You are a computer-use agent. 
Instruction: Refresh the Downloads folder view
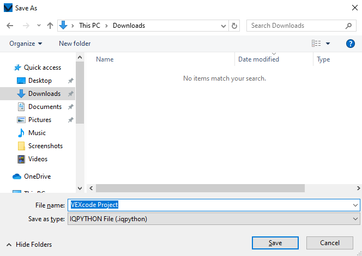click(x=234, y=26)
